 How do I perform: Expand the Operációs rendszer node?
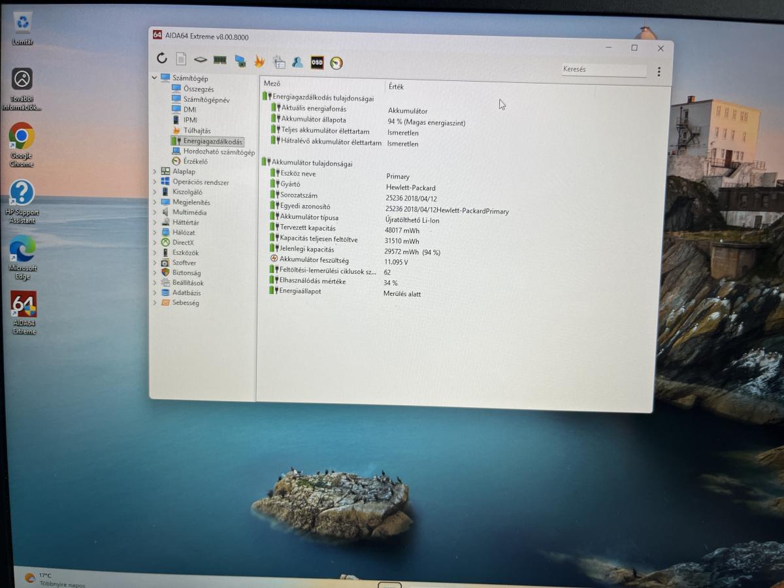coord(155,182)
